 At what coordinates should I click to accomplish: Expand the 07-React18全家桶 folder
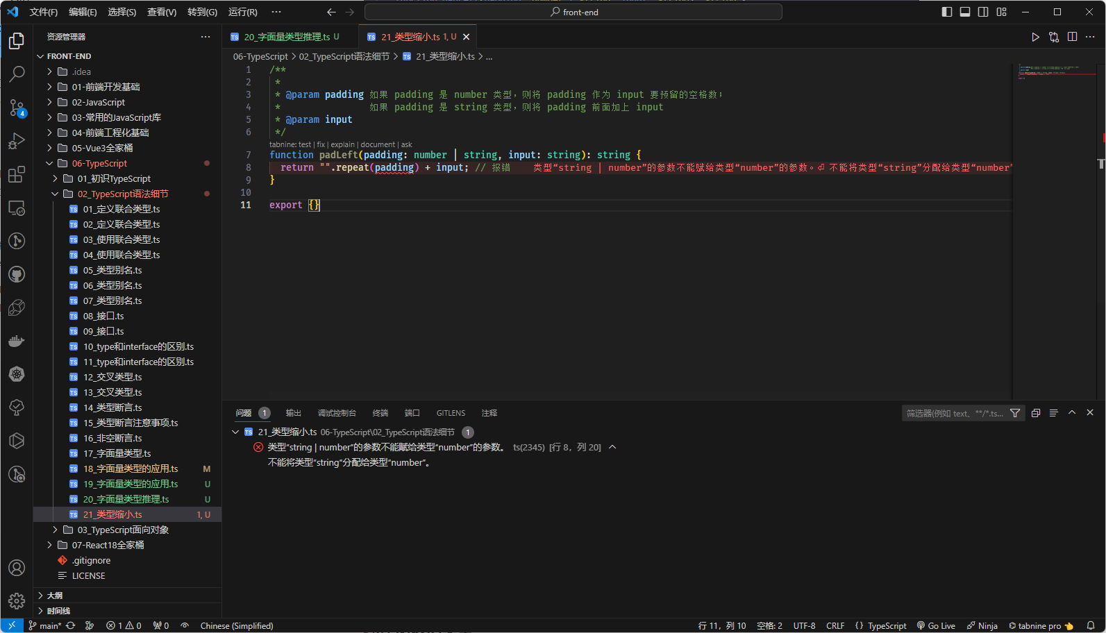tap(108, 545)
